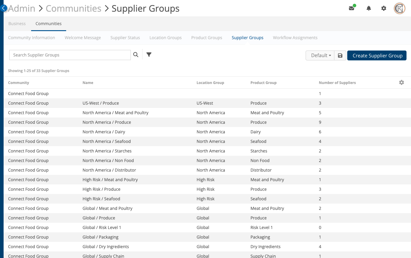Select the Supplier Groups tab
Screen dimensions: 411x258
click(x=248, y=38)
